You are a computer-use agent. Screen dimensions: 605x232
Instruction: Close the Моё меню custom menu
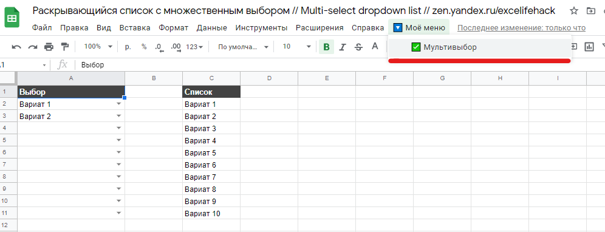(x=419, y=28)
